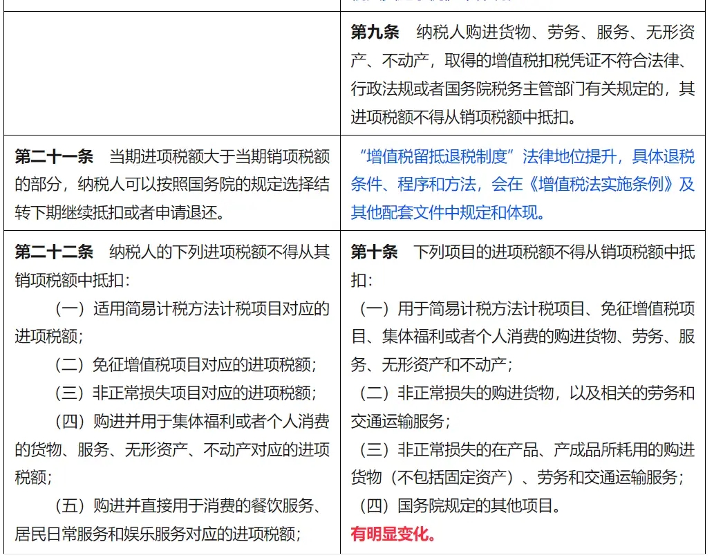Click line 居民日常服务和娱乐服务对应的进项税额;
The image size is (714, 560).
[158, 534]
